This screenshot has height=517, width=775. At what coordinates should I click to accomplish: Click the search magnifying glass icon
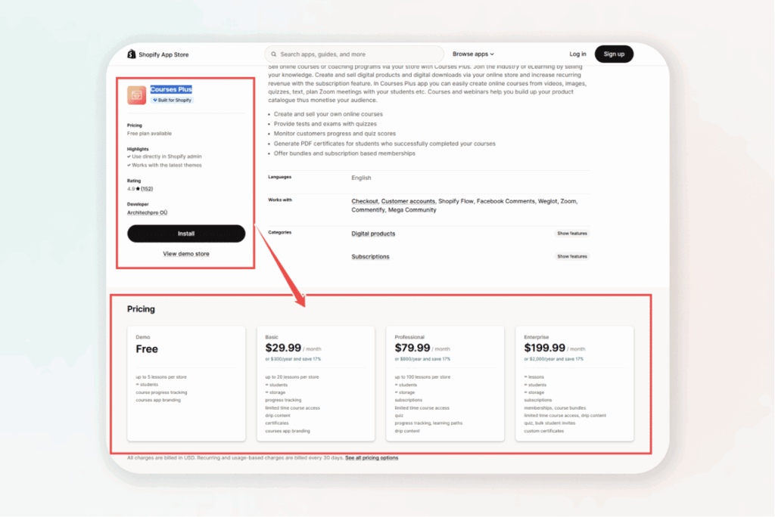pos(273,54)
